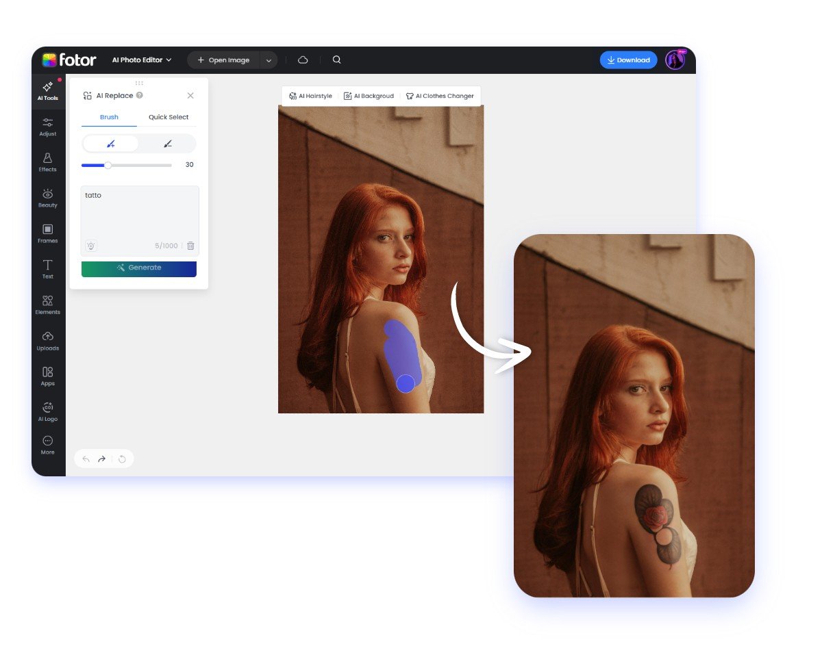Toggle the eraser brush mode
This screenshot has height=657, width=822.
click(x=168, y=143)
